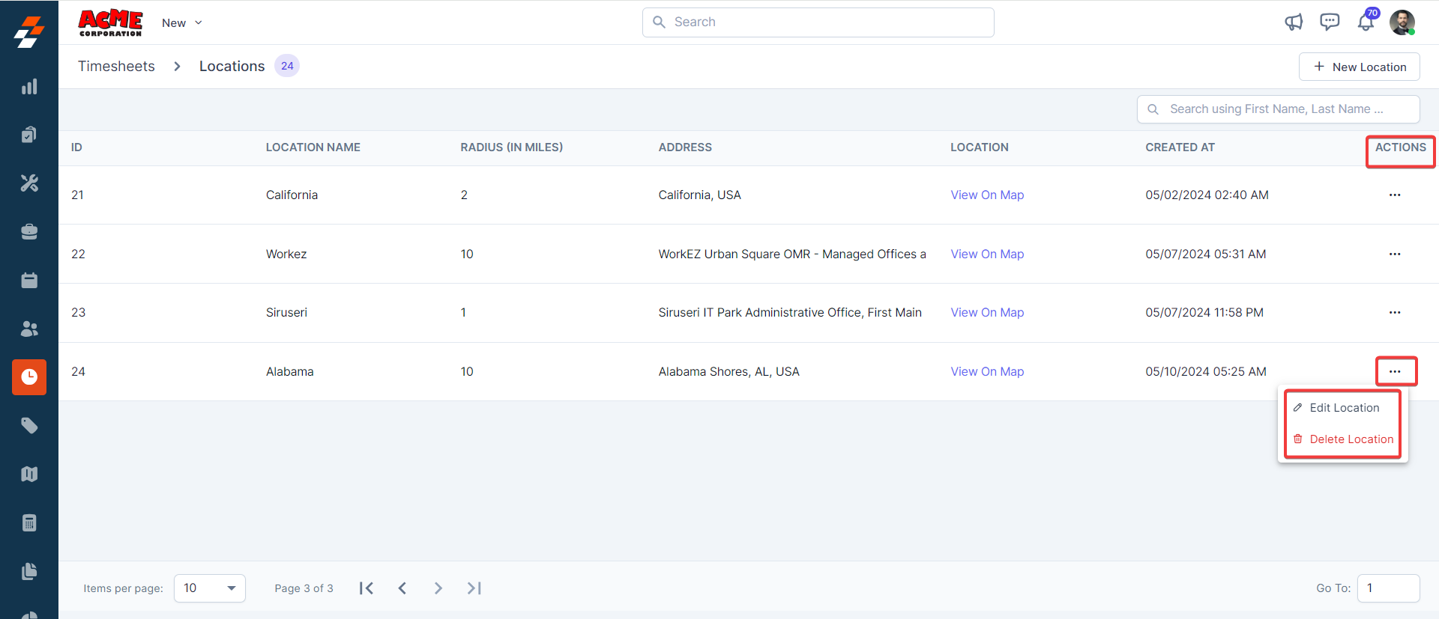Open the chat messages icon
This screenshot has width=1439, height=619.
click(x=1330, y=22)
